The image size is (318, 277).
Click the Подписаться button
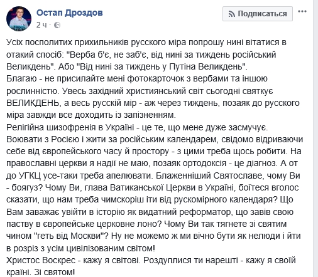[258, 14]
